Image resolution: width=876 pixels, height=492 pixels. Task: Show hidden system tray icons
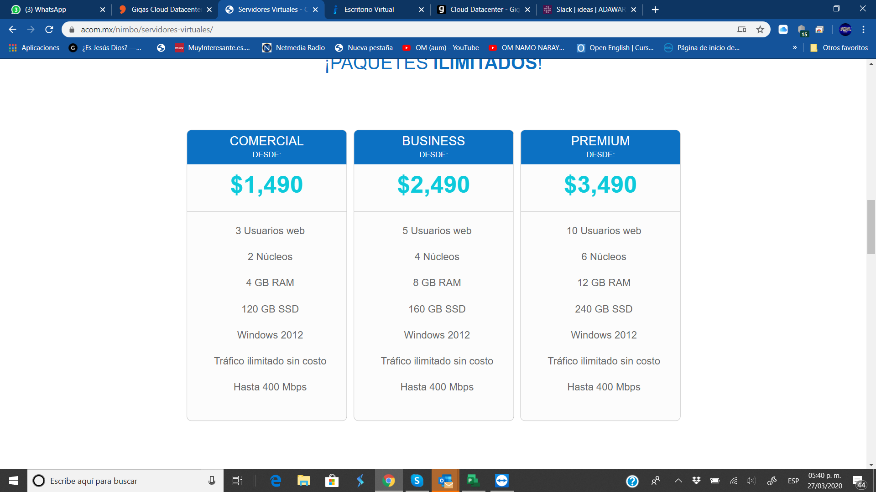click(678, 481)
